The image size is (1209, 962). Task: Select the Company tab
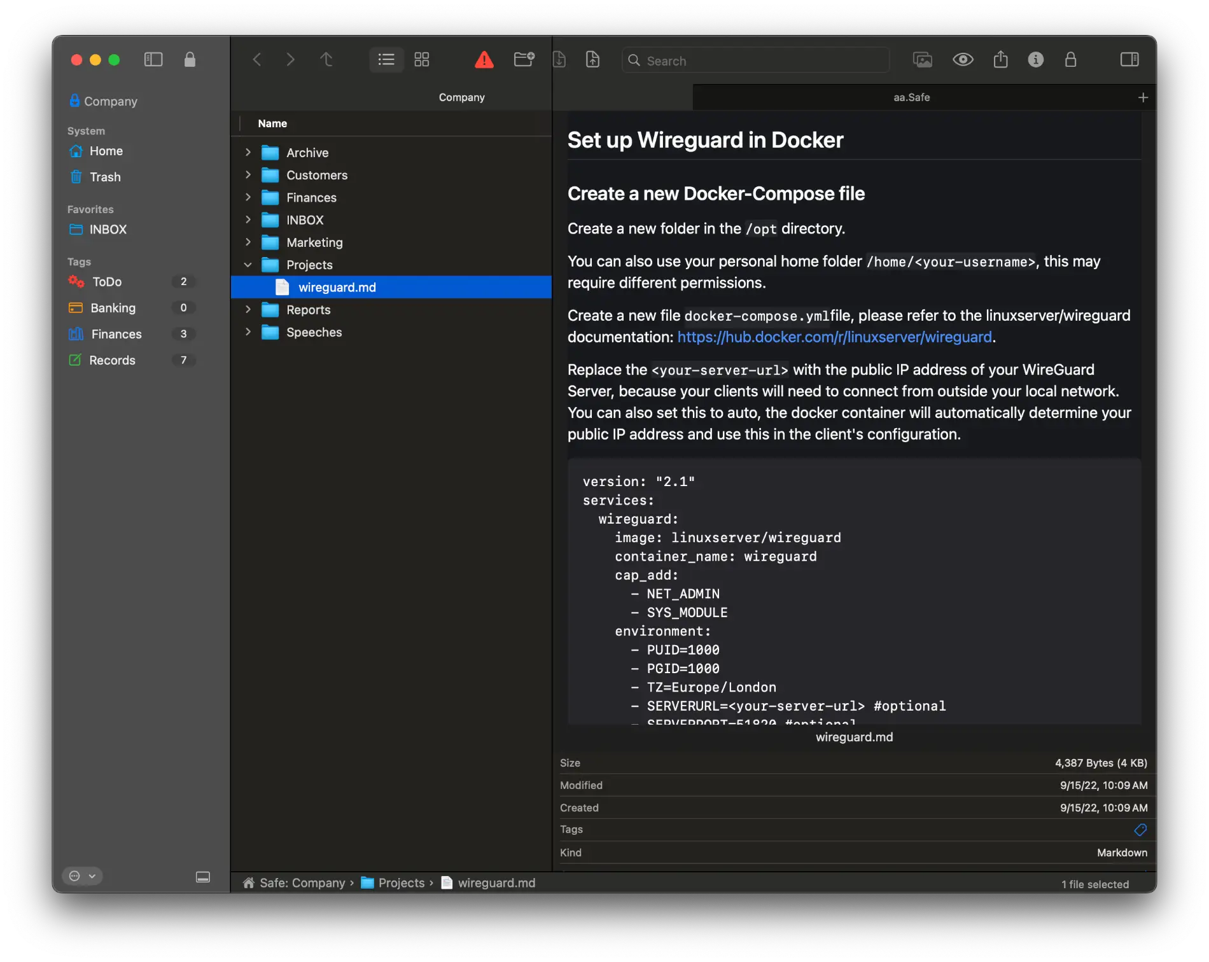click(461, 97)
